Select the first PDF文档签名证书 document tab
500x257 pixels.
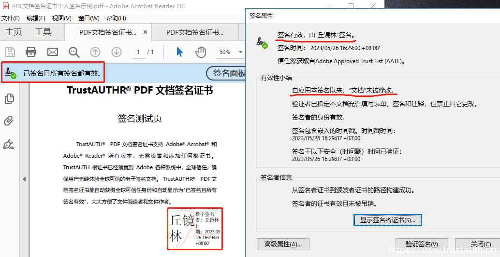[x=108, y=32]
